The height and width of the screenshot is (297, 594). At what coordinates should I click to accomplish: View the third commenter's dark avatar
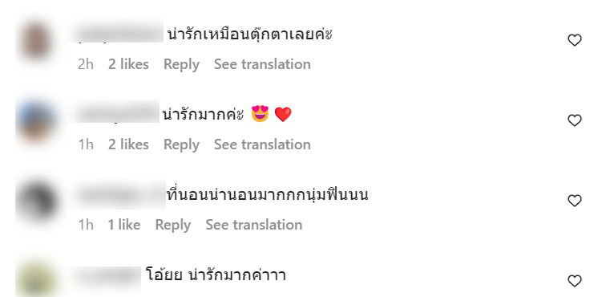click(x=36, y=201)
